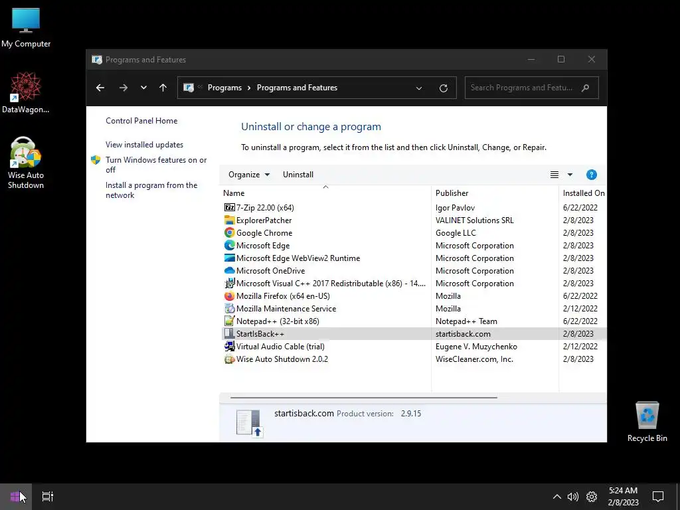Sort by Installed On column header

point(583,193)
